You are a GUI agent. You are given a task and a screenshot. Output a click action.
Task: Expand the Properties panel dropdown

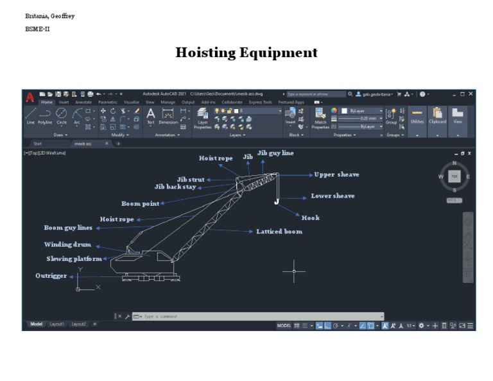click(345, 135)
